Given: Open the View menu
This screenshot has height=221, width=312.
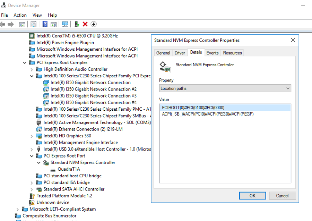Looking at the screenshot, I should click(x=37, y=15).
